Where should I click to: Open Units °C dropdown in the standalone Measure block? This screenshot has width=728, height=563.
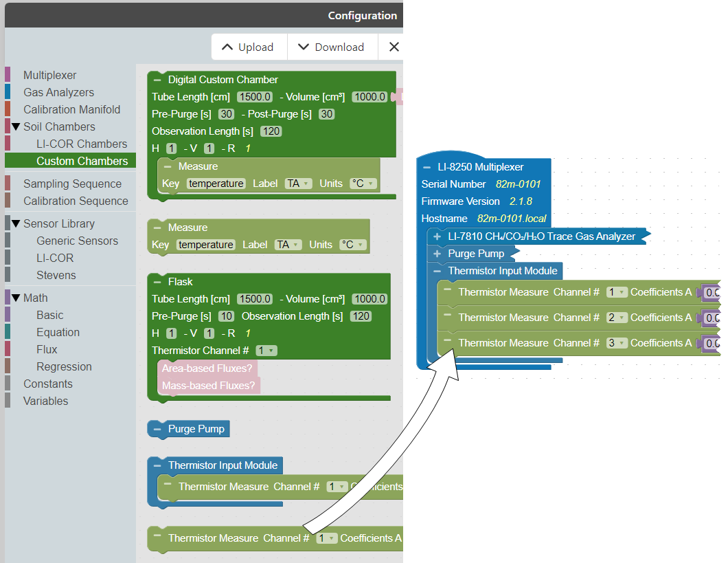tap(353, 245)
